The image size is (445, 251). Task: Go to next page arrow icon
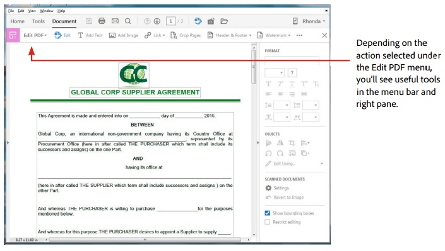[157, 21]
